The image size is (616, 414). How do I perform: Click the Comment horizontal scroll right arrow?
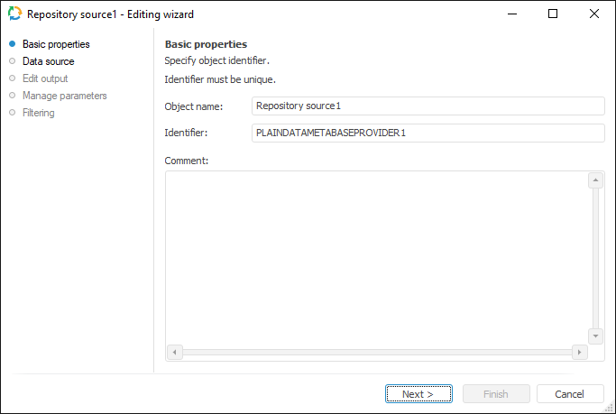(580, 352)
